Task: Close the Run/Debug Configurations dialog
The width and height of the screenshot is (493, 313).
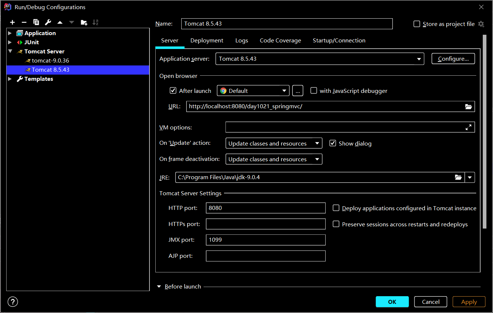Action: click(x=481, y=7)
